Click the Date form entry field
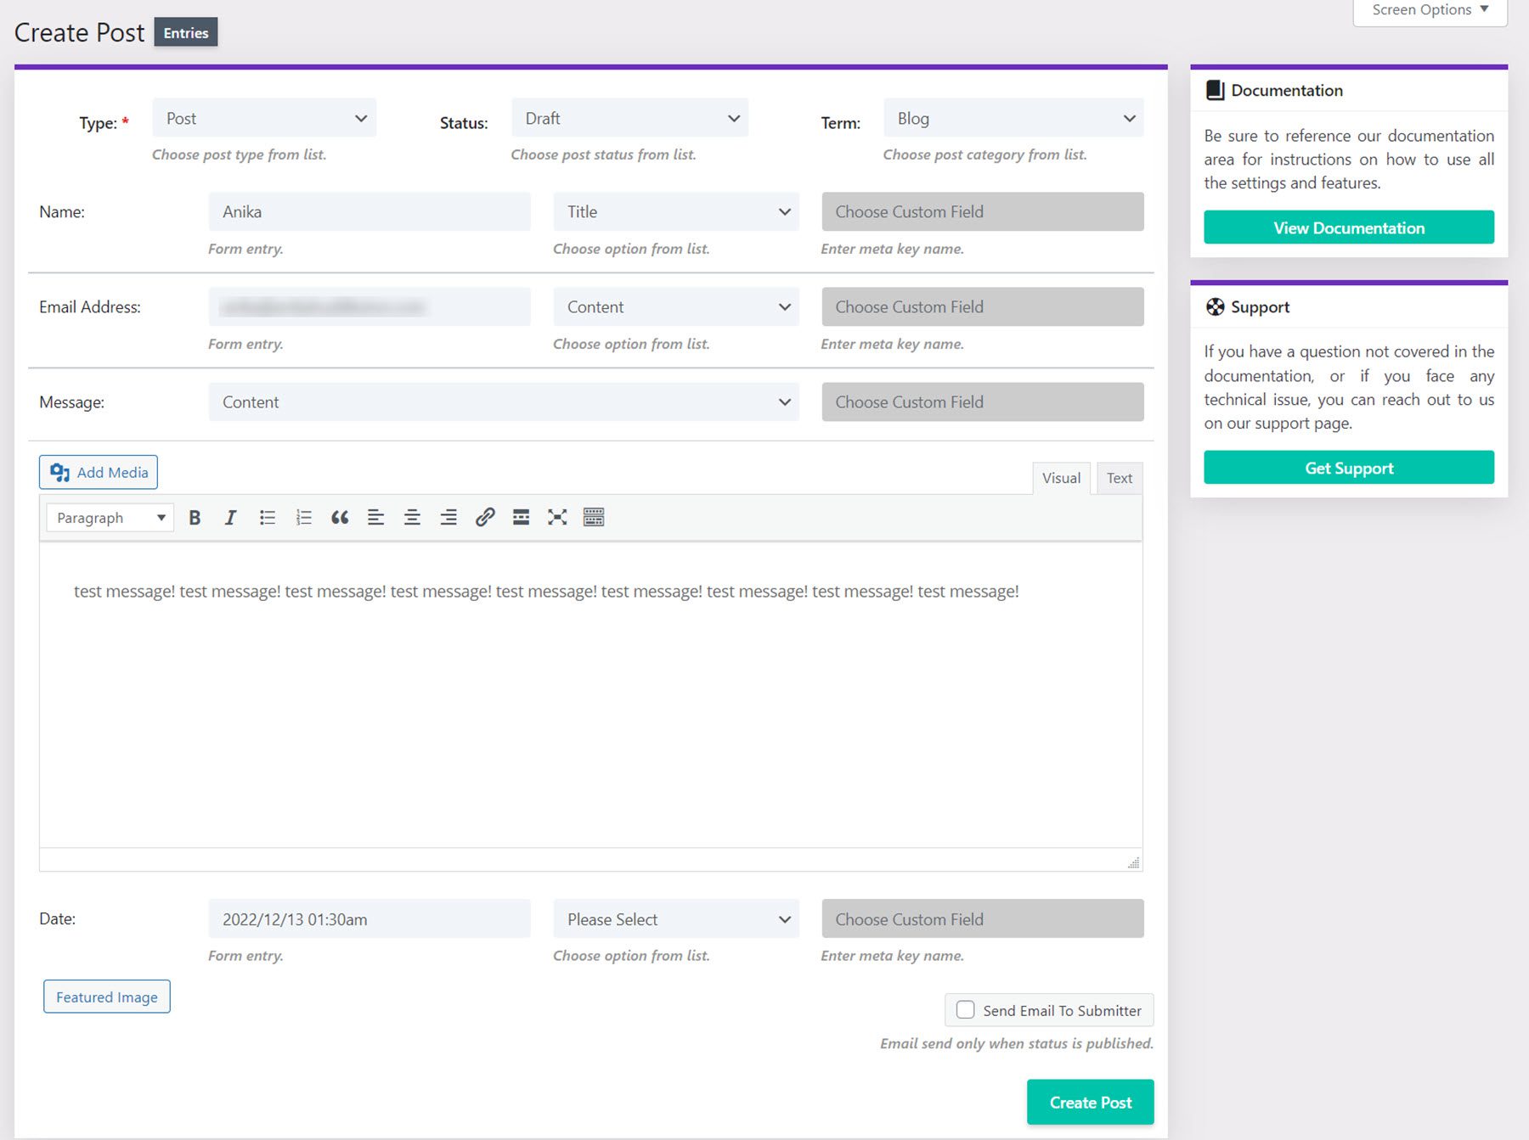 point(369,918)
